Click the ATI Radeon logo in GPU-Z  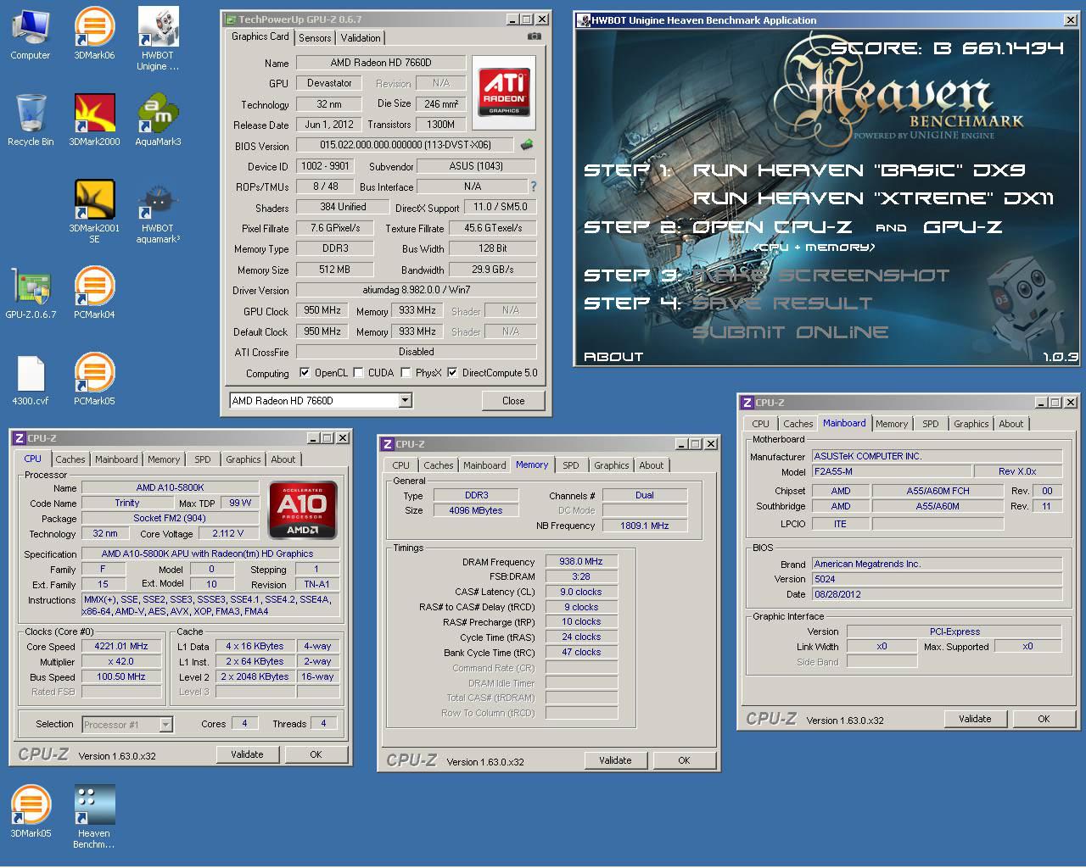(x=503, y=92)
